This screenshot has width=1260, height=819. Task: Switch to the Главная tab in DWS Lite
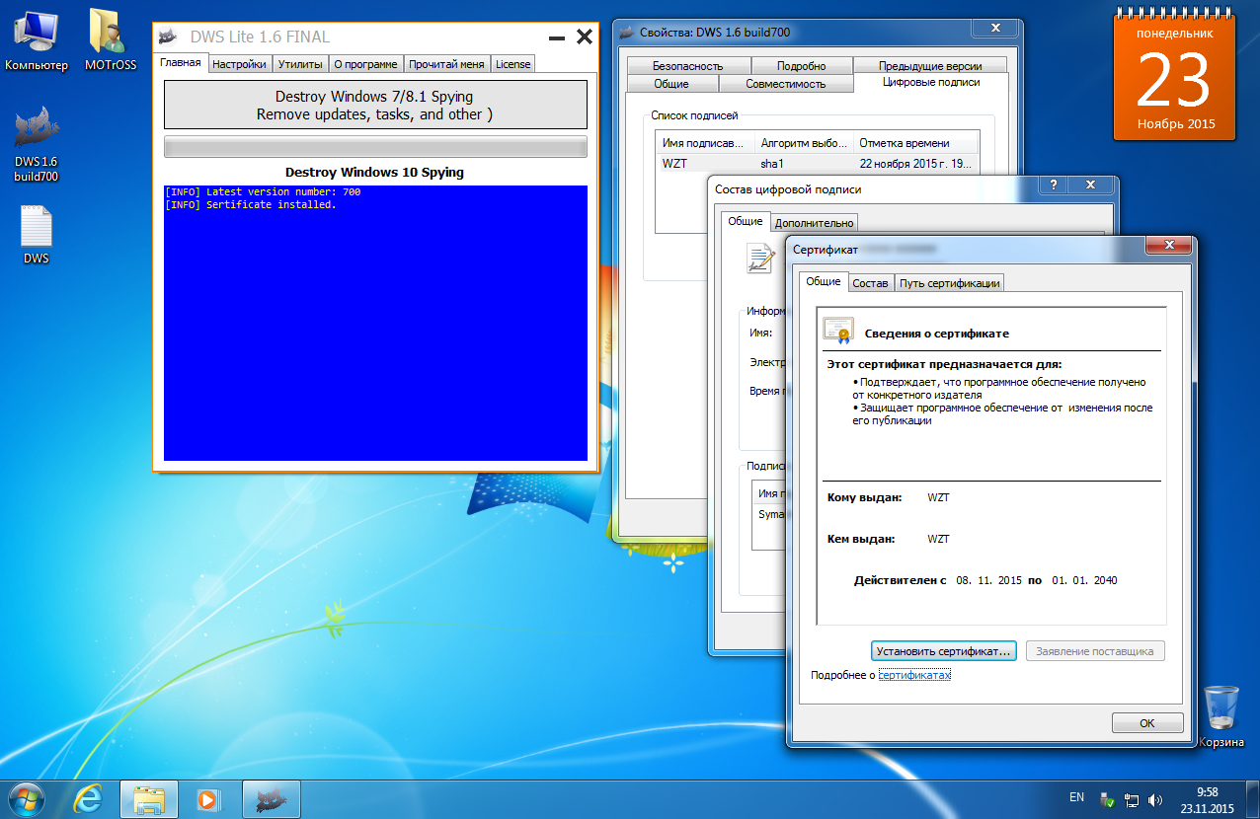[181, 63]
